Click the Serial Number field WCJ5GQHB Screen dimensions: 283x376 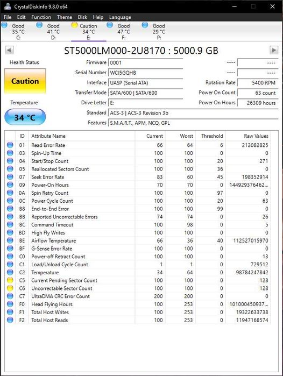145,73
